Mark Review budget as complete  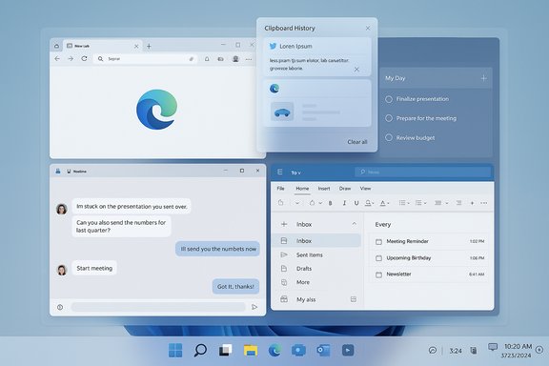[389, 137]
